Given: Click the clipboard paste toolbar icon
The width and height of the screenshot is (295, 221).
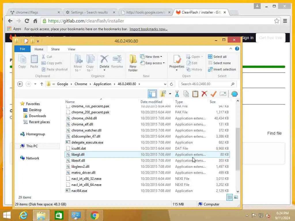Looking at the screenshot, I should [195, 94].
